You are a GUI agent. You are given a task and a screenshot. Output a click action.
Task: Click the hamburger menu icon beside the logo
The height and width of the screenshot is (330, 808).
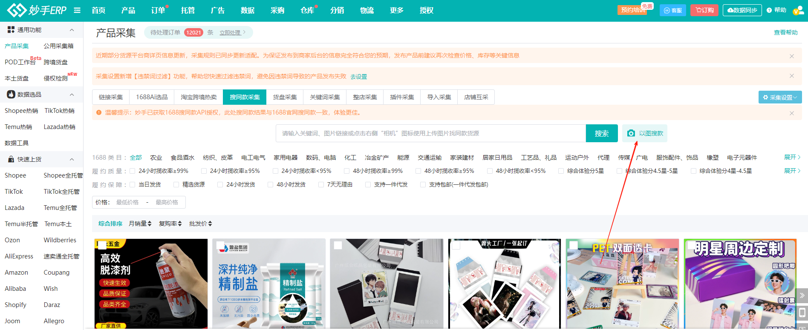pyautogui.click(x=77, y=10)
